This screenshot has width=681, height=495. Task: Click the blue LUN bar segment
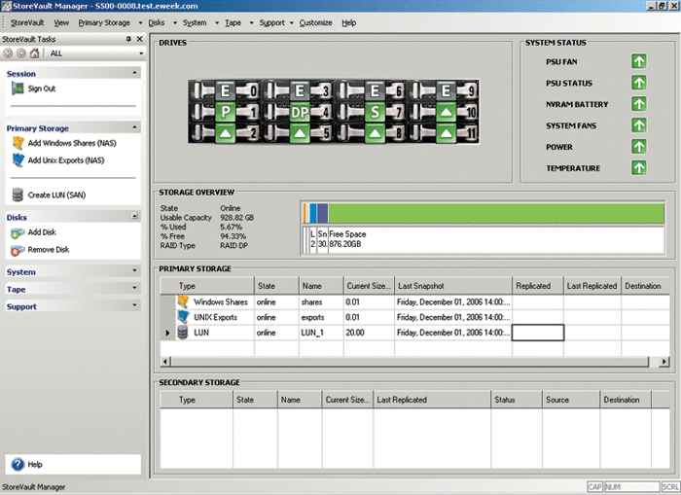tap(313, 214)
